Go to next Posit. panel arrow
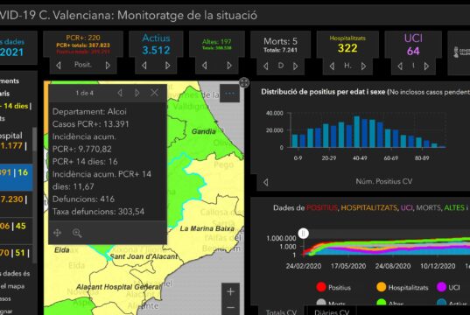 pyautogui.click(x=108, y=66)
